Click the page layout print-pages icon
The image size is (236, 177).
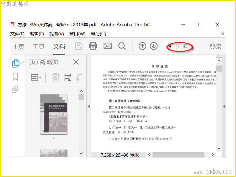[68, 77]
